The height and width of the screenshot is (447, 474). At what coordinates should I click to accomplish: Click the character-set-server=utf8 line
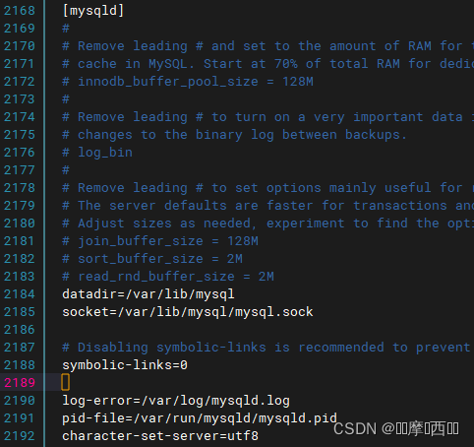[x=160, y=436]
